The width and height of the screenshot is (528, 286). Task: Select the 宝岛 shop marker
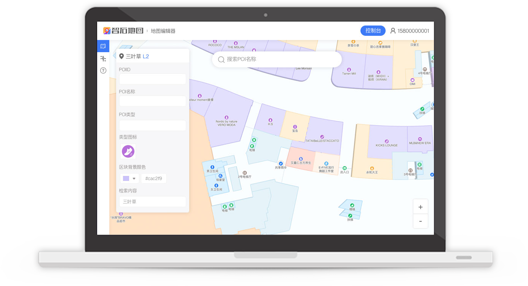point(294,126)
